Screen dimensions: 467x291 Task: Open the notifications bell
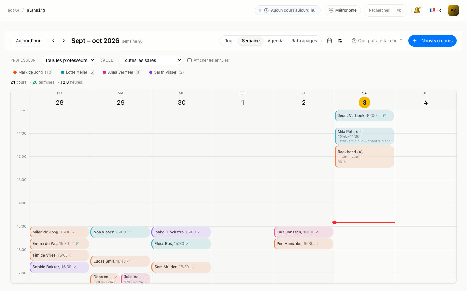coord(417,10)
